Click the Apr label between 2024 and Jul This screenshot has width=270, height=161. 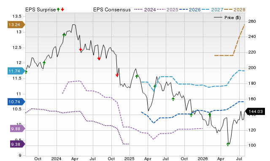click(x=75, y=158)
